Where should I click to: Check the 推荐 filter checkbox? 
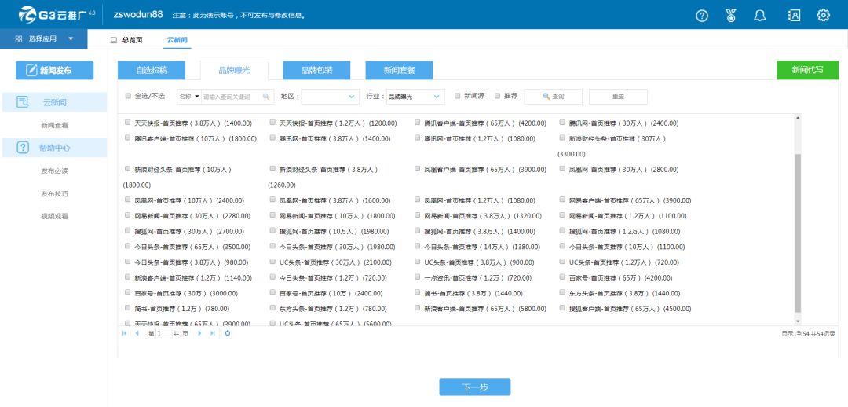click(x=497, y=96)
